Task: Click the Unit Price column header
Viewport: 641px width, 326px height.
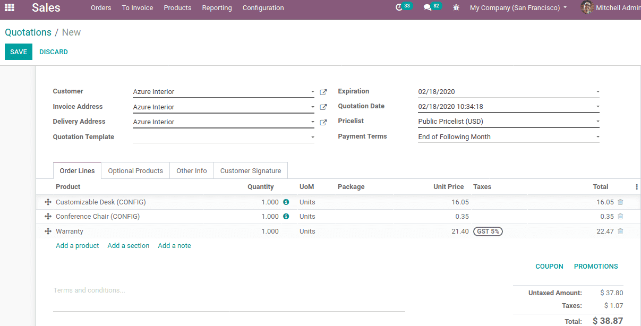Action: (448, 187)
